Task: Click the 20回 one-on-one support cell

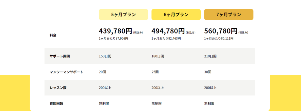Action: (102, 72)
